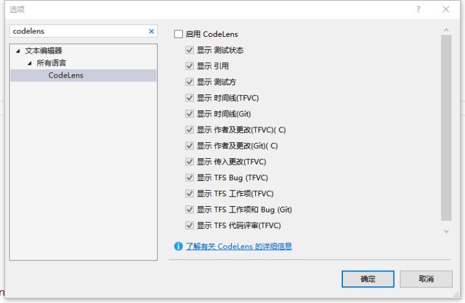Click the scrollbar down arrow
This screenshot has width=465, height=303.
pos(446,231)
